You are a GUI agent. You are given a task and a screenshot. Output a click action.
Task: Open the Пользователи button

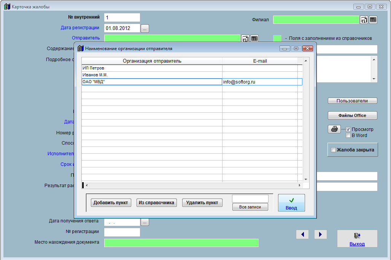(352, 101)
